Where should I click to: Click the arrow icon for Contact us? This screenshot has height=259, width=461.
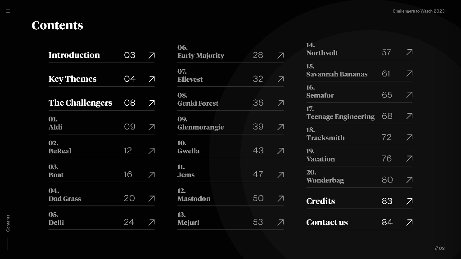(409, 222)
